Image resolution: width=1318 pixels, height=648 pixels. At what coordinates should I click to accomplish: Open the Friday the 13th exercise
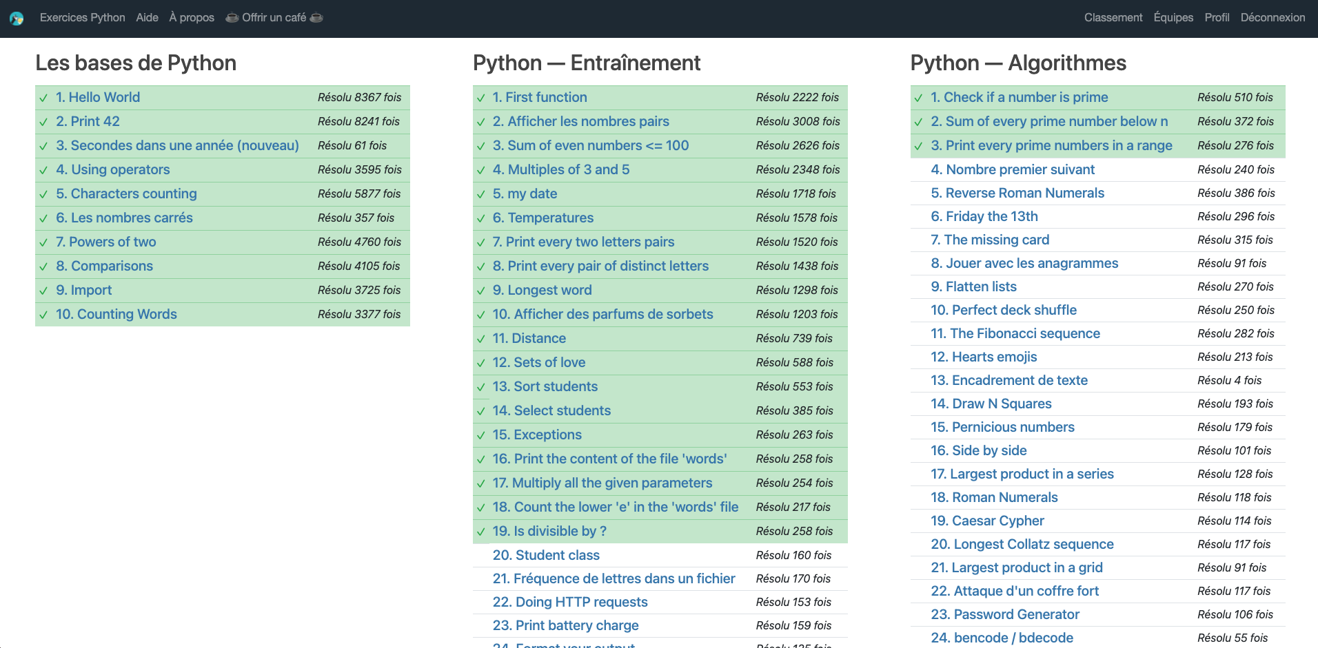click(984, 216)
